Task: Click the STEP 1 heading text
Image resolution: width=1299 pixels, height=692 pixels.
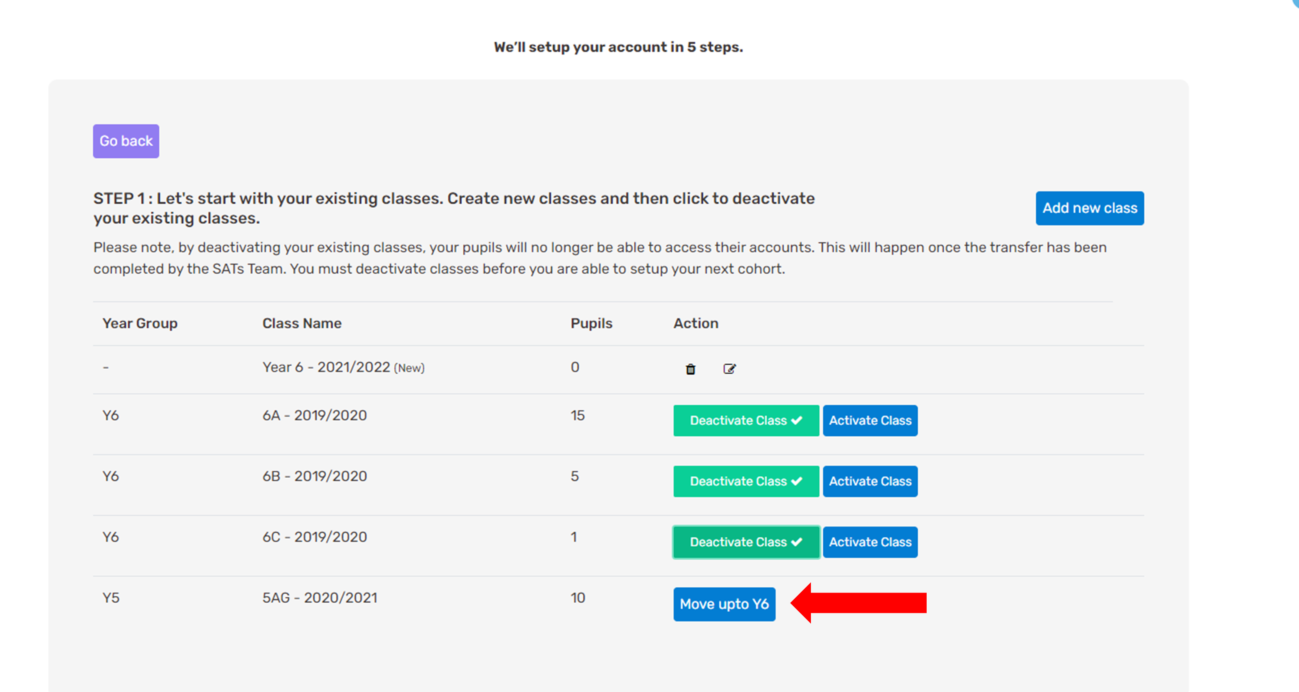Action: (x=454, y=208)
